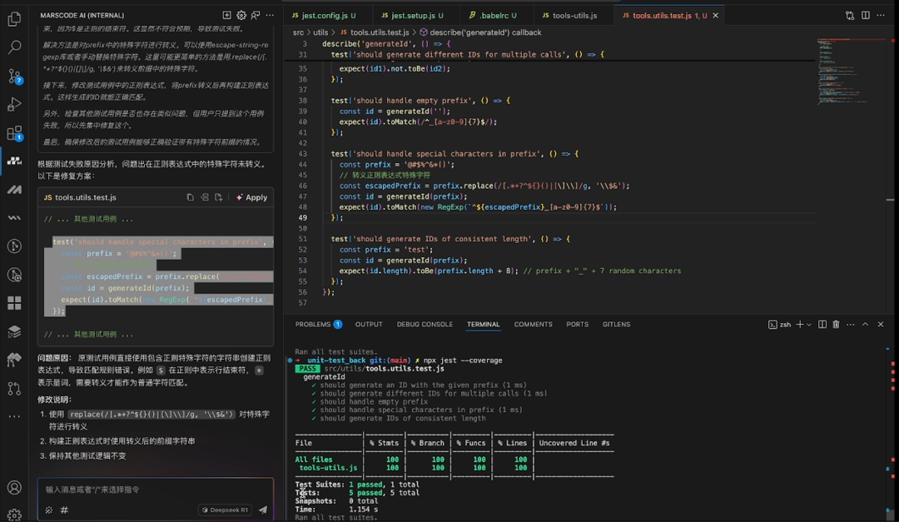Switch to the PROBLEMS panel tab
The width and height of the screenshot is (899, 522).
pos(313,325)
